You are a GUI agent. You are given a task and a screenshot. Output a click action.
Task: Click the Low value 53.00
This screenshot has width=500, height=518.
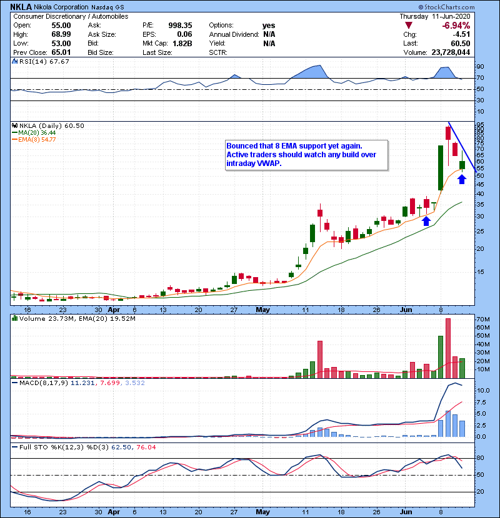61,44
